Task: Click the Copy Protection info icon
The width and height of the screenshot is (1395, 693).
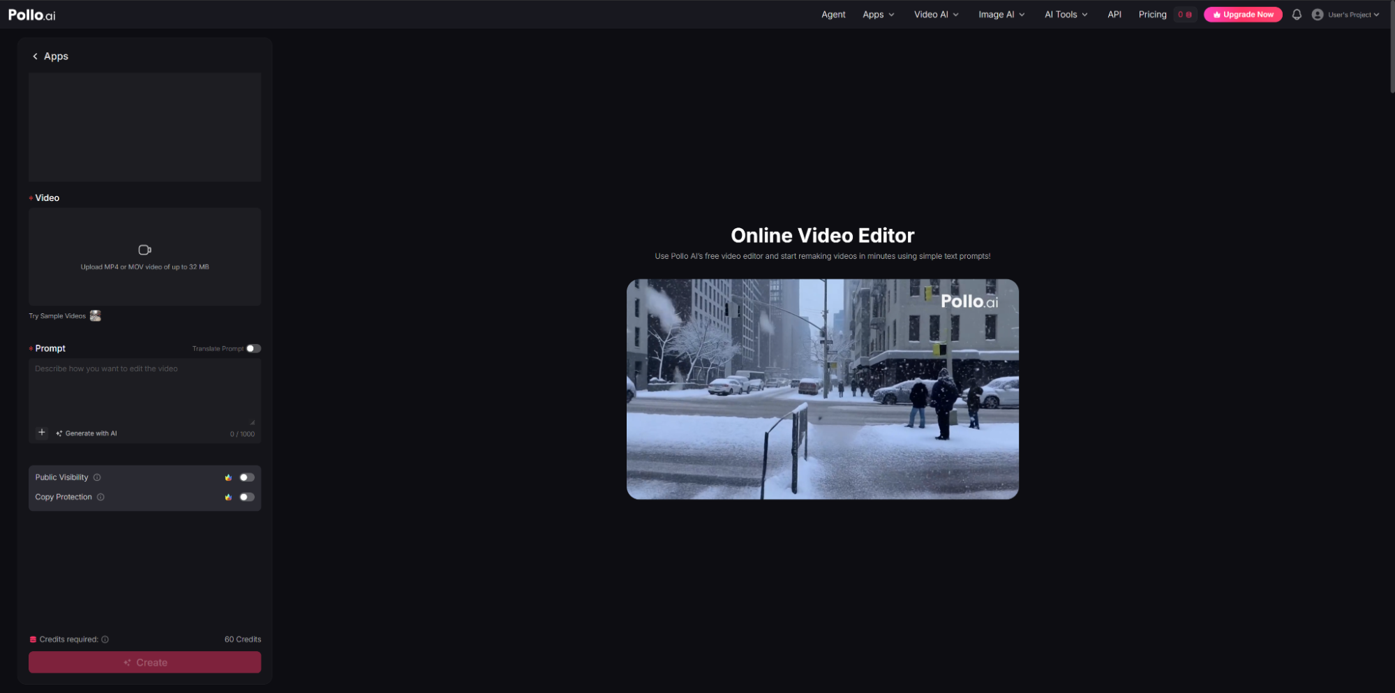Action: click(x=100, y=497)
